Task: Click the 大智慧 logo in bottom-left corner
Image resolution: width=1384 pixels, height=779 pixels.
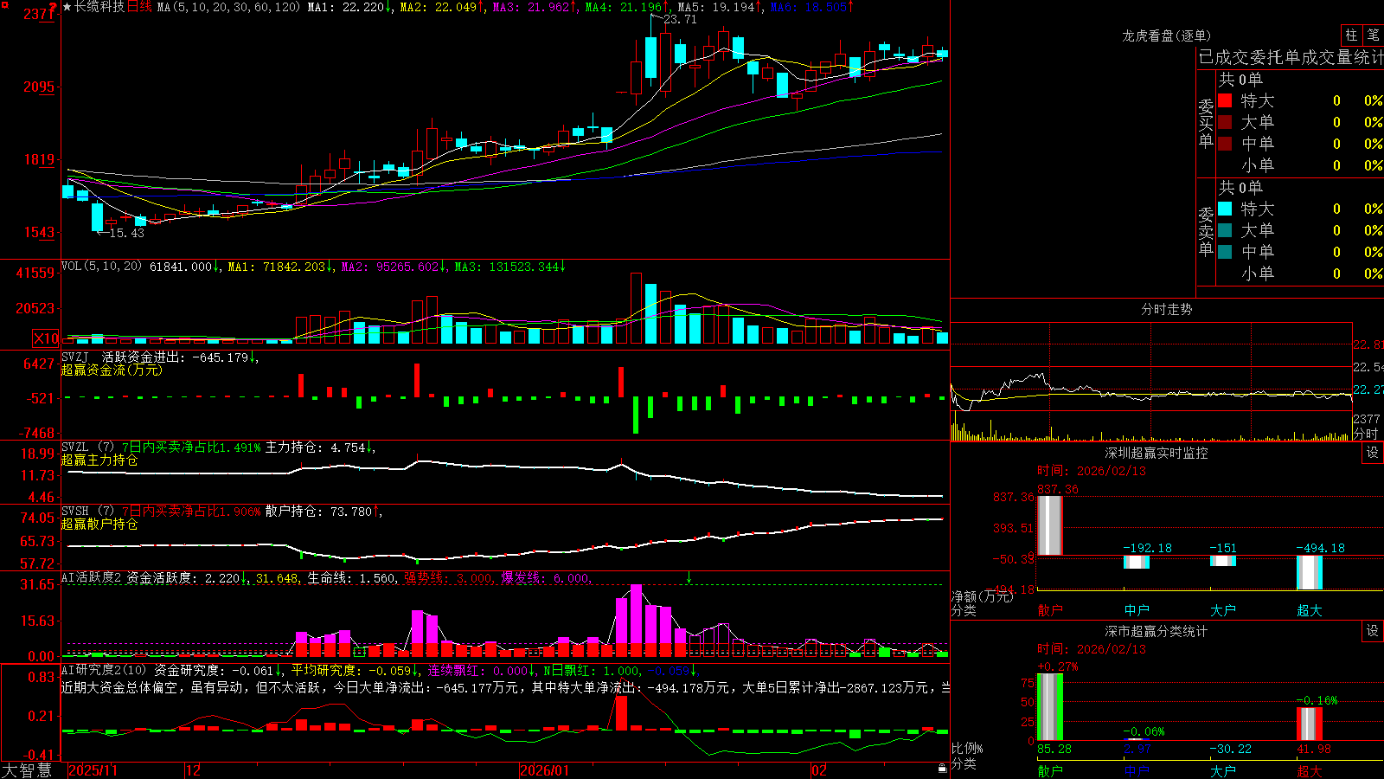Action: coord(27,769)
